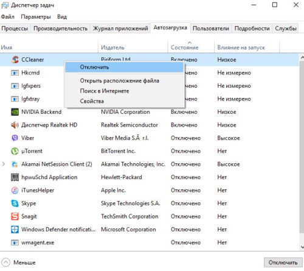
Task: Click the wmagent.exe row icon
Action: [15, 242]
